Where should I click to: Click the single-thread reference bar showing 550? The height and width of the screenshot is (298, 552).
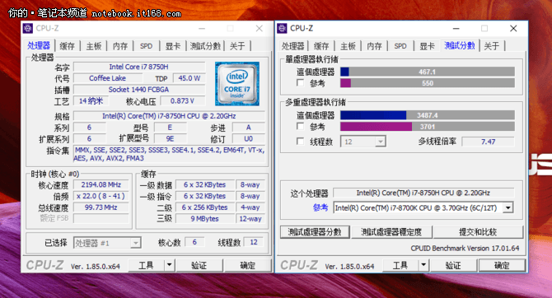tap(428, 83)
